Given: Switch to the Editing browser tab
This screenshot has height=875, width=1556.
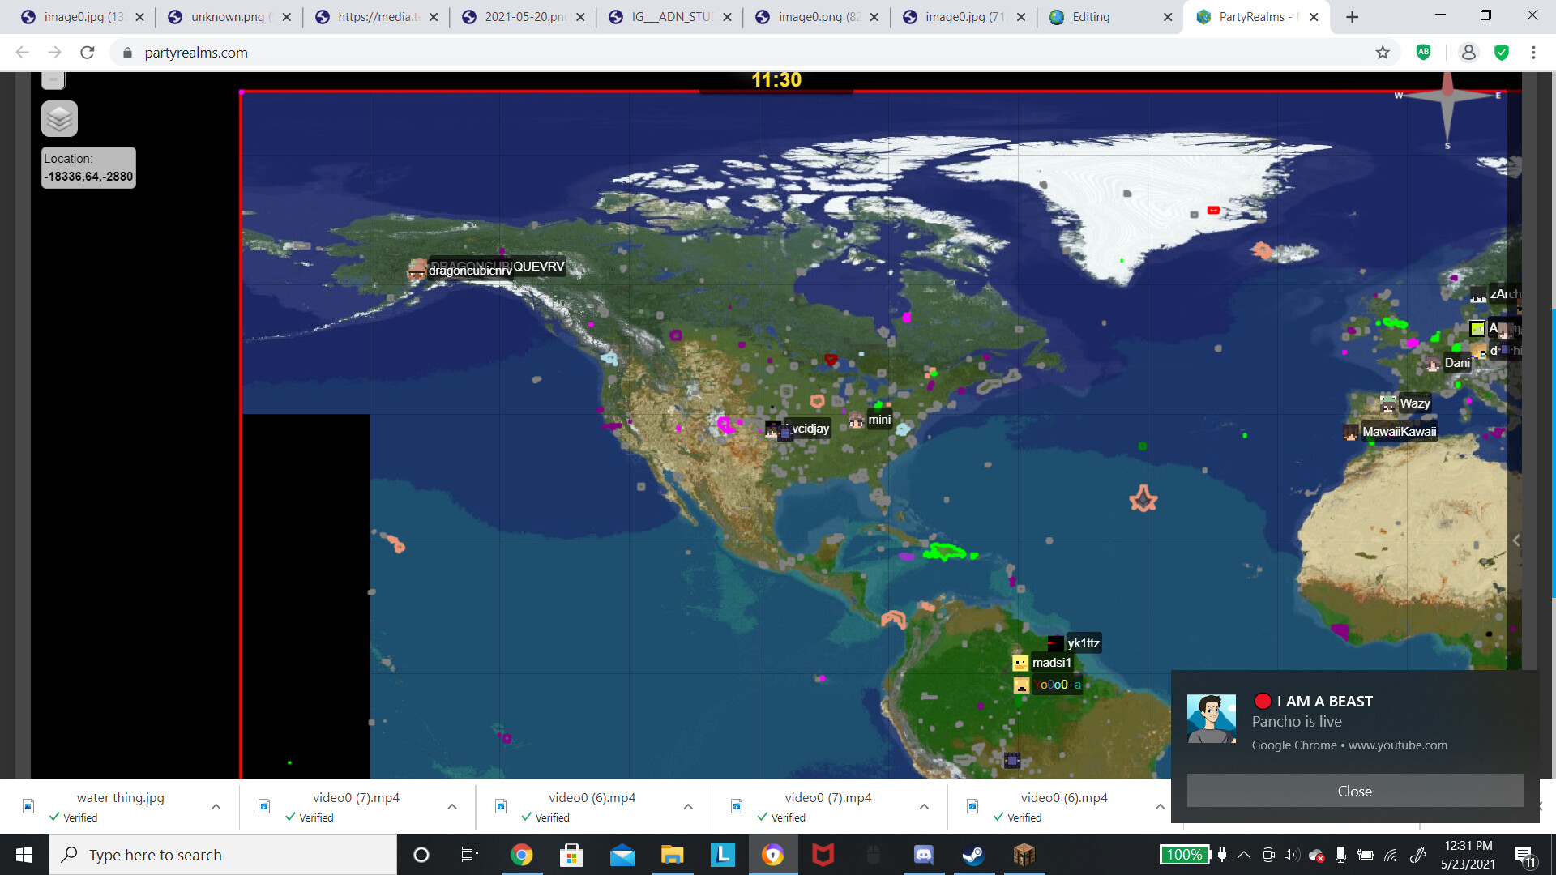Looking at the screenshot, I should (1094, 16).
